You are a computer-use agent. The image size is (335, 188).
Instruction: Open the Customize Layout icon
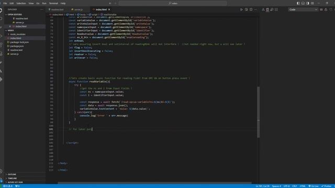point(312,3)
